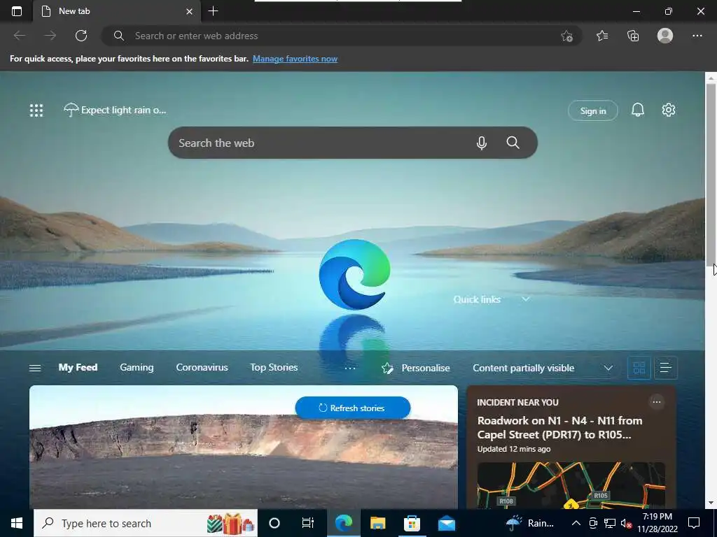Refresh the page using reload icon

pyautogui.click(x=81, y=36)
